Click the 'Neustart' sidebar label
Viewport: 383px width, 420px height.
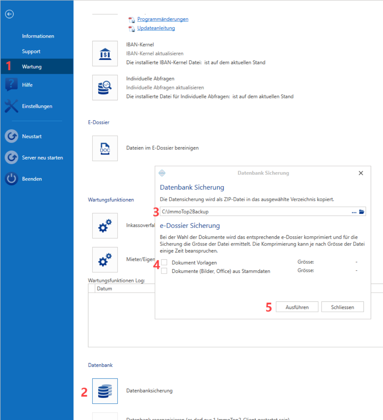coord(32,136)
